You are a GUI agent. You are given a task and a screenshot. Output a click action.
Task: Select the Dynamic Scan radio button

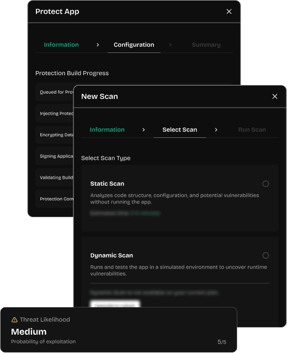click(x=265, y=255)
